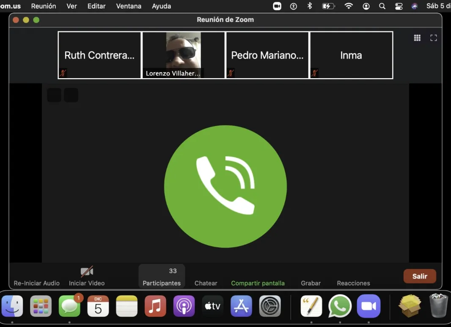Select Ruth Contreras participant tile
The width and height of the screenshot is (451, 327).
click(99, 55)
